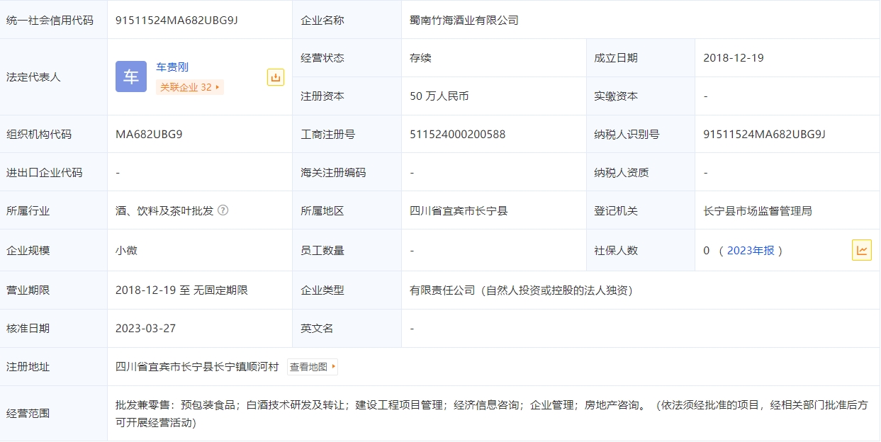
Task: Click the 英文名 label
Action: [x=317, y=329]
